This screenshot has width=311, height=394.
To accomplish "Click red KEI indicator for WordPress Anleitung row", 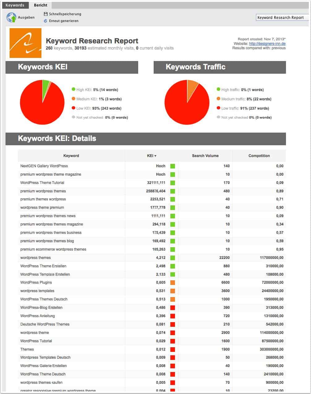I will (x=173, y=316).
